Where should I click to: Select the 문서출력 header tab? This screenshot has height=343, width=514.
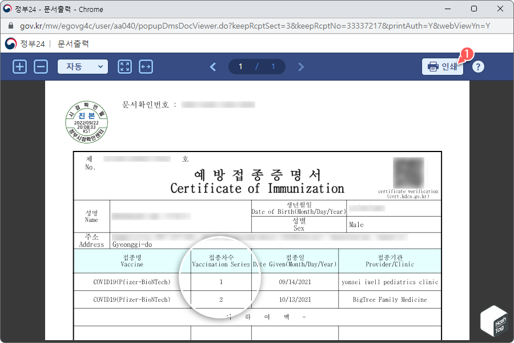pos(73,43)
